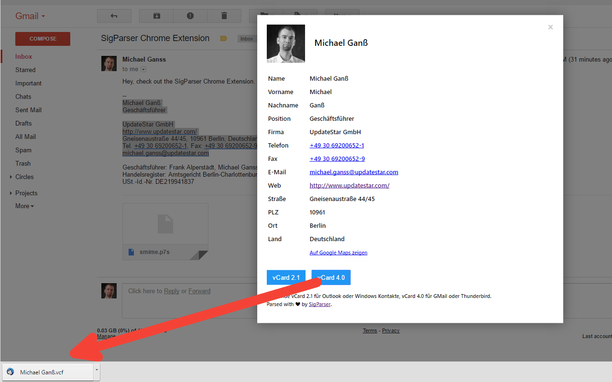Image resolution: width=612 pixels, height=382 pixels.
Task: Click Fax number link in SigParser popup
Action: tap(337, 159)
